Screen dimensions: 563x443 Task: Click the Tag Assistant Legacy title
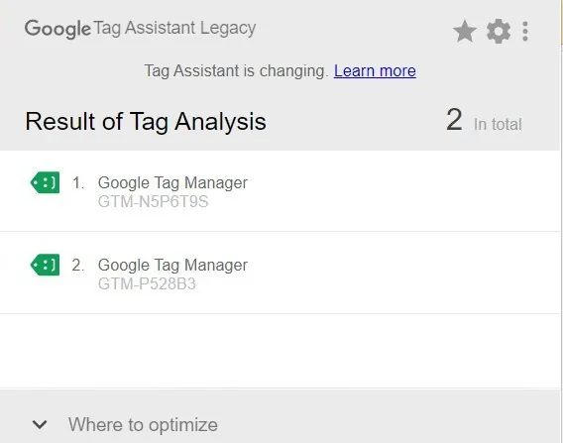pos(174,29)
